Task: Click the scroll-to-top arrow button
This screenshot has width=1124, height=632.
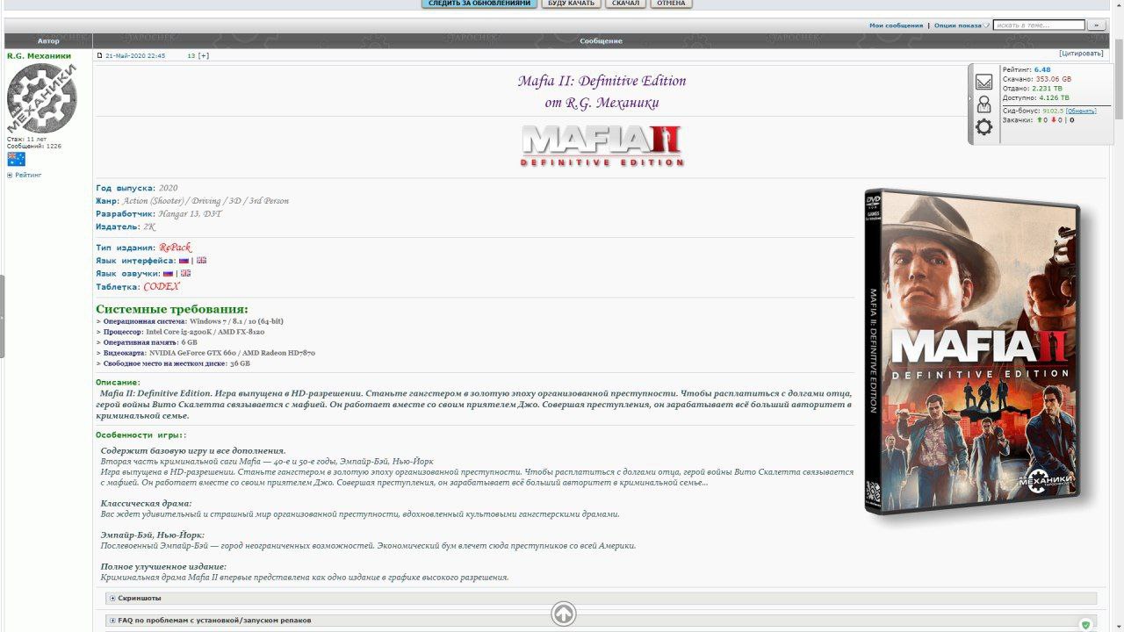Action: 564,614
